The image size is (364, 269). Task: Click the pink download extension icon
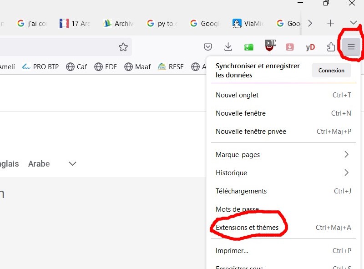tap(290, 47)
